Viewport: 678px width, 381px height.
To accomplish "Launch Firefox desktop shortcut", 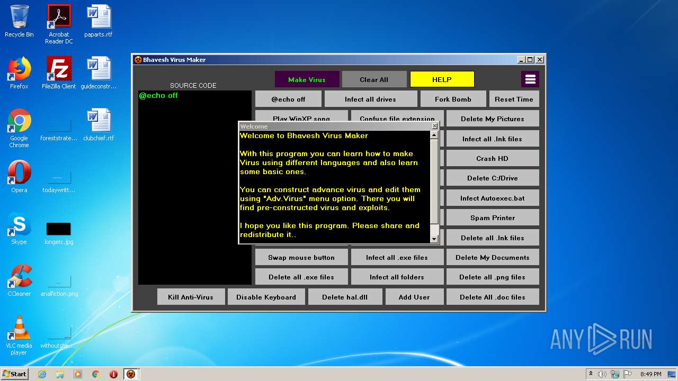I will (19, 73).
